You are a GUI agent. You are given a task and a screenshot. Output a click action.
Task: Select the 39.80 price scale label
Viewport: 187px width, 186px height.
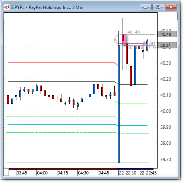point(166,143)
